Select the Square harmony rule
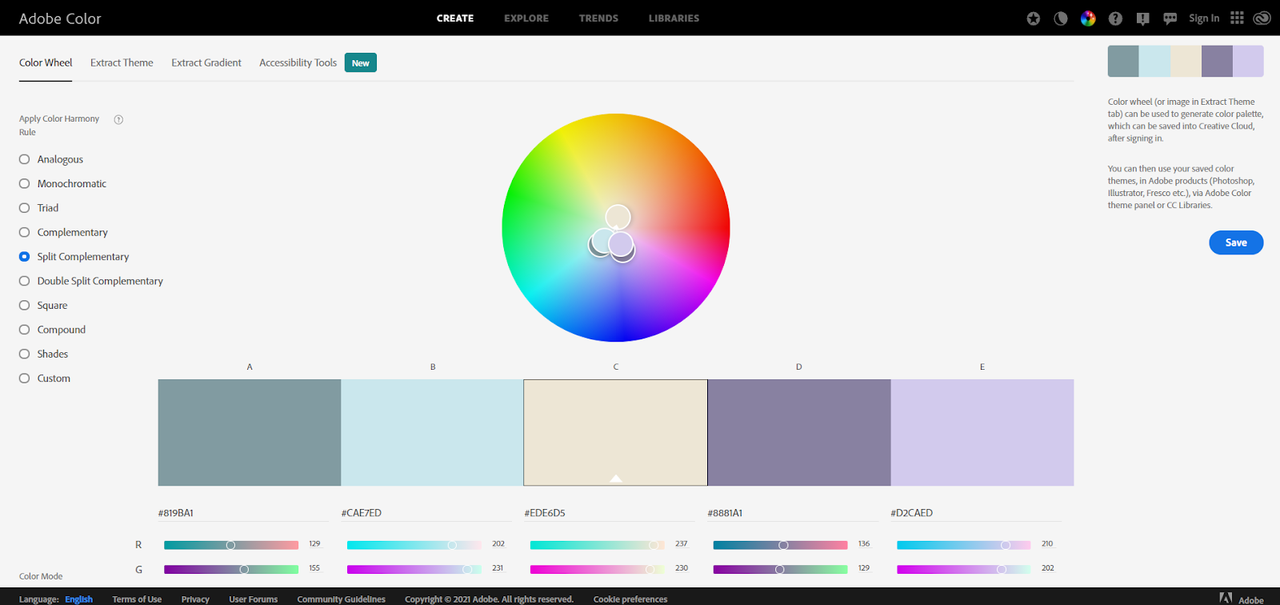Image resolution: width=1280 pixels, height=605 pixels. [x=43, y=305]
